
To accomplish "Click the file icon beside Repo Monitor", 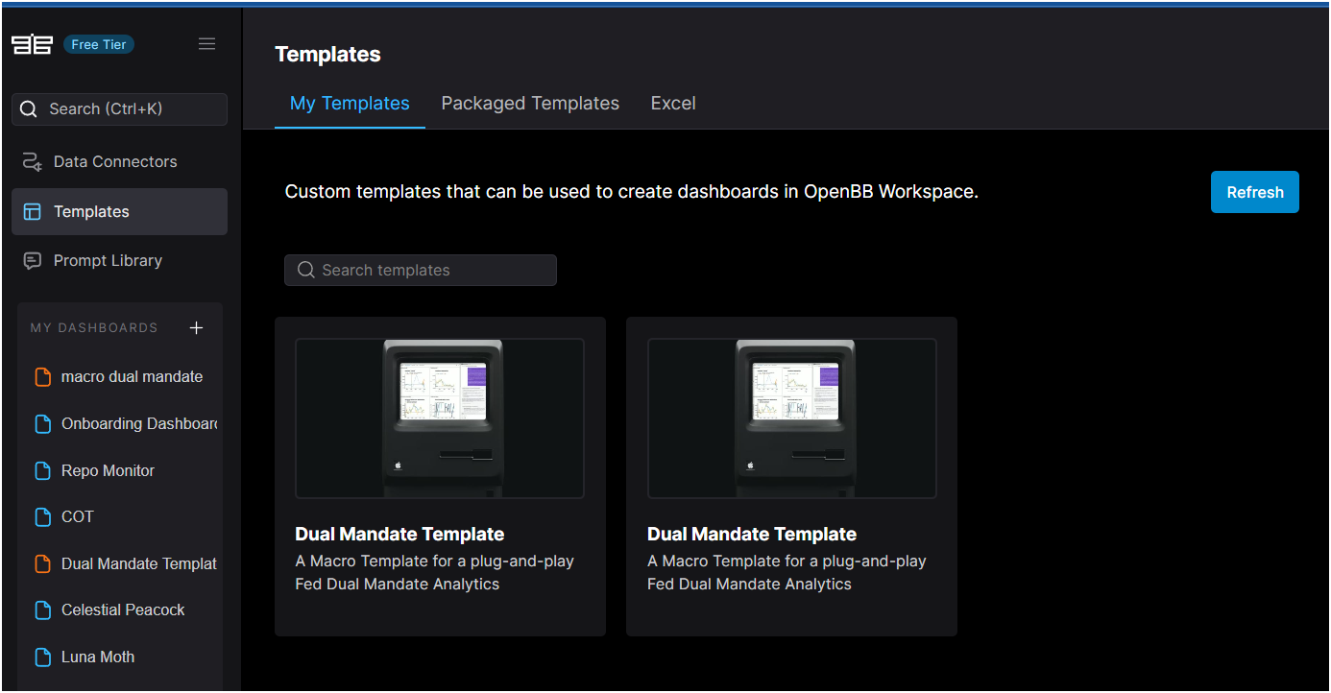I will [42, 471].
